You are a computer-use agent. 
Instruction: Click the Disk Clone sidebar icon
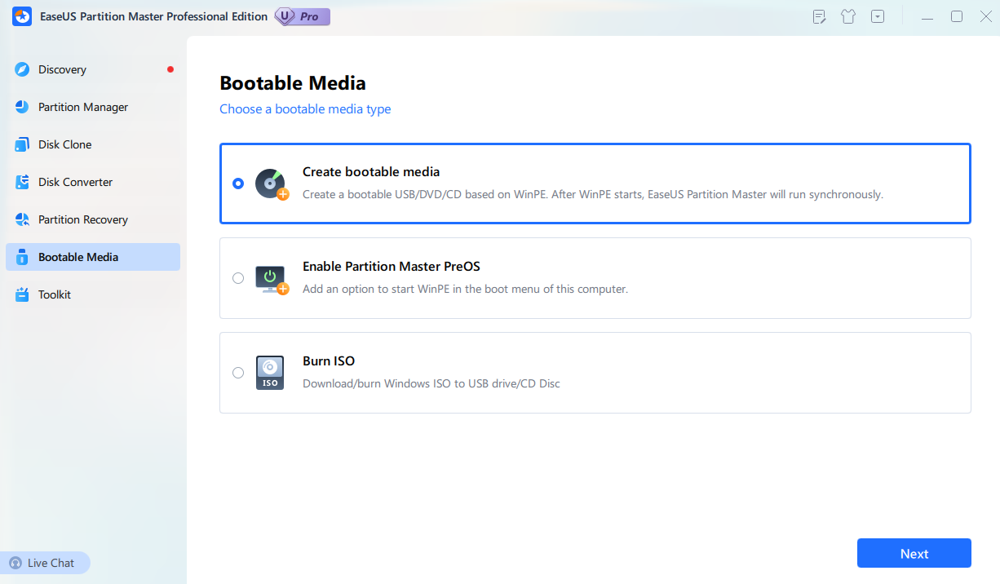pos(22,144)
